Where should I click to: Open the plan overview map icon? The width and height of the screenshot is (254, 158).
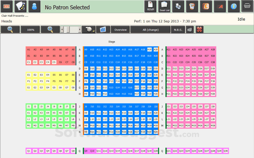tap(103, 30)
